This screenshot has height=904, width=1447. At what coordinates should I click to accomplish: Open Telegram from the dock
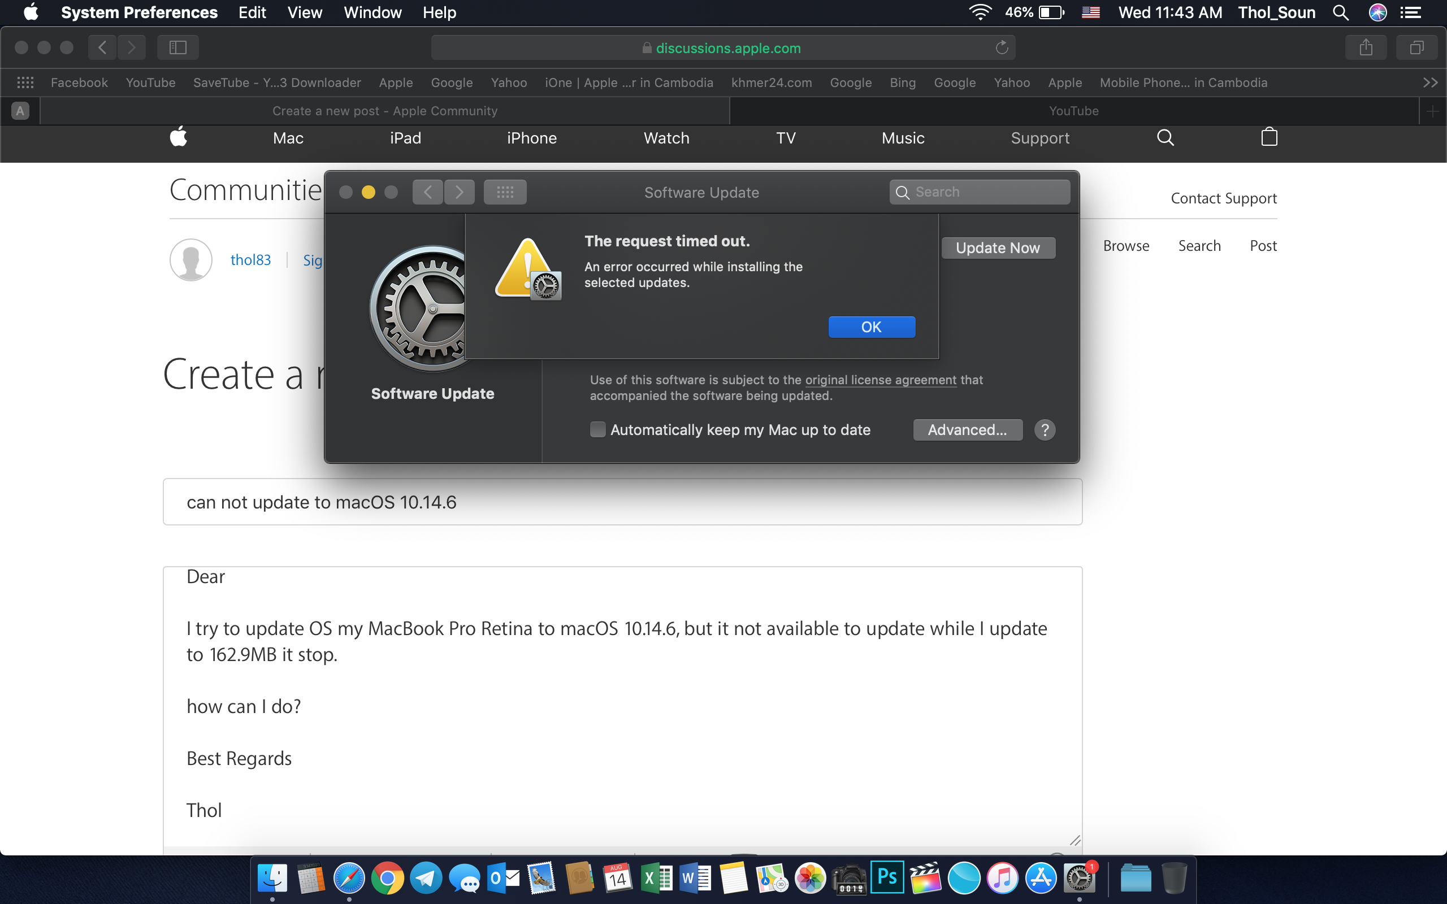coord(426,878)
